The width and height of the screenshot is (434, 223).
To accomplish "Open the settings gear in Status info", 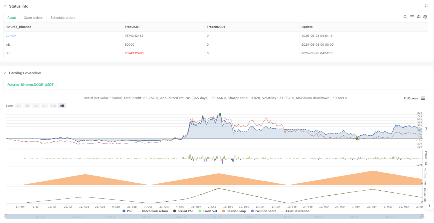I will tap(425, 17).
